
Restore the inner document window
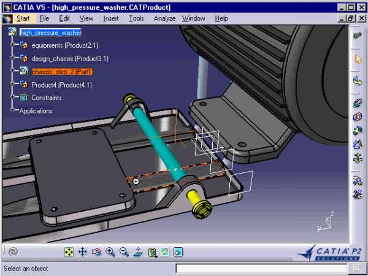(351, 18)
